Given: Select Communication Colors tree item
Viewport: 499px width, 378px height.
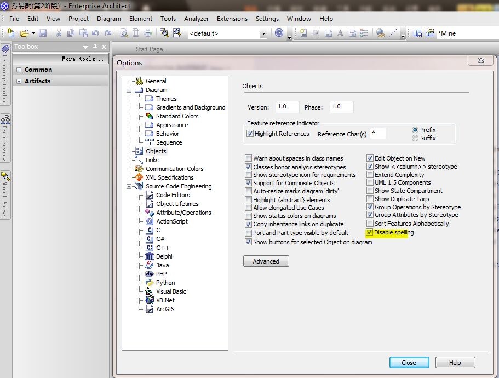Looking at the screenshot, I should tap(174, 169).
